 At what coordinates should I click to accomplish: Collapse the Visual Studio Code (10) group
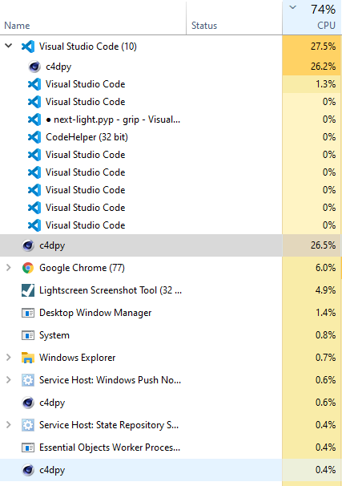(x=9, y=47)
